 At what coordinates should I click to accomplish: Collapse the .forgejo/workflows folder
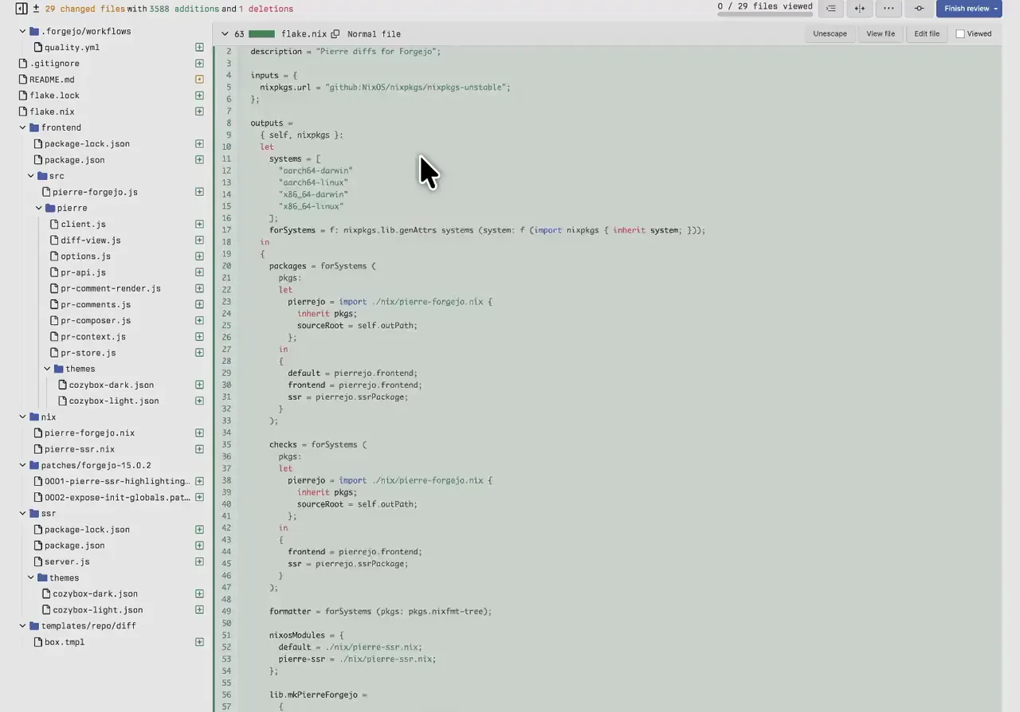click(23, 32)
